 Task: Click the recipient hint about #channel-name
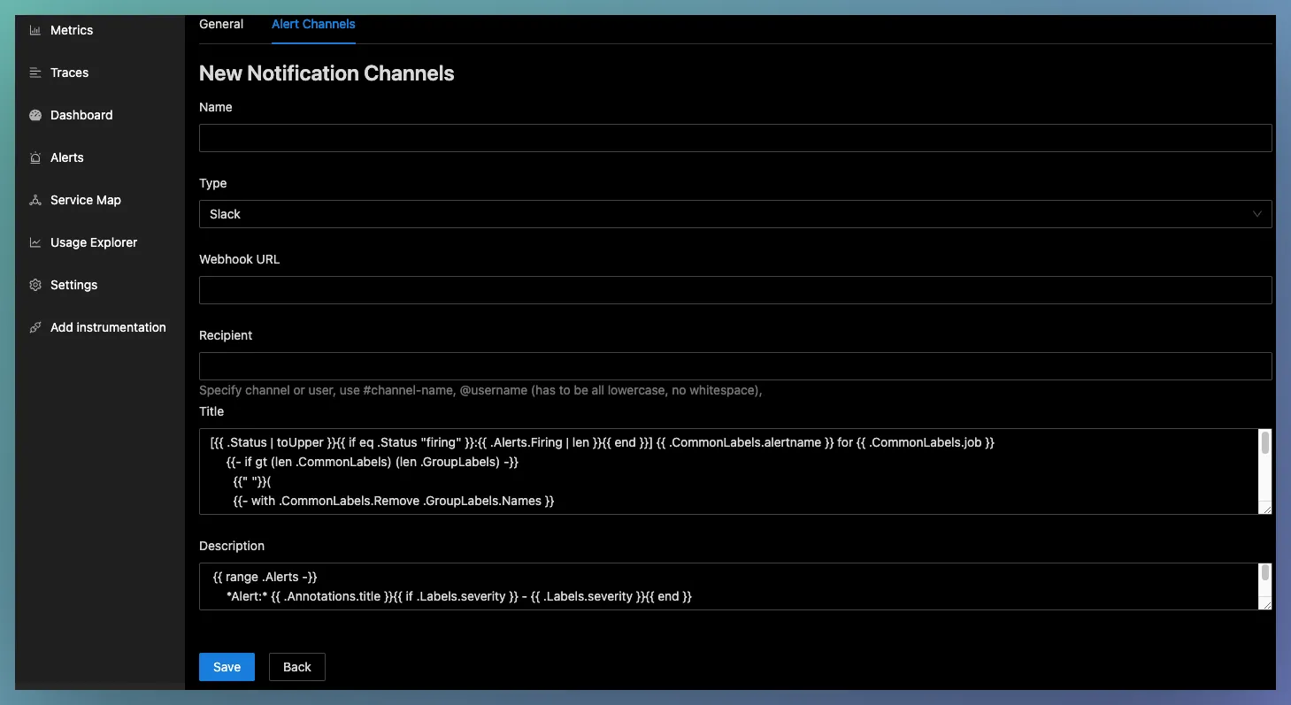click(480, 390)
